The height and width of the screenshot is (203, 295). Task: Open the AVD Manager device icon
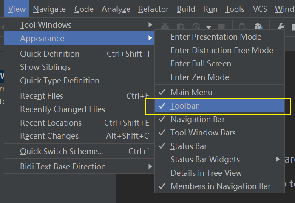tap(243, 26)
